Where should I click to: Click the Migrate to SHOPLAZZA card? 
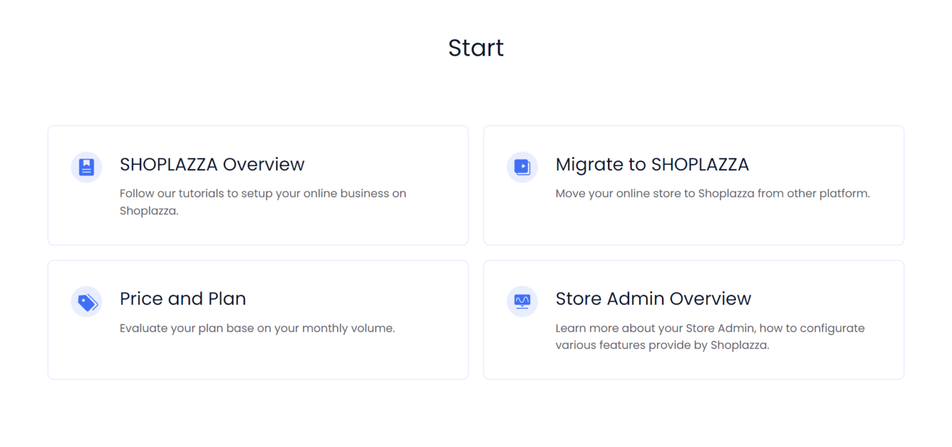click(694, 184)
